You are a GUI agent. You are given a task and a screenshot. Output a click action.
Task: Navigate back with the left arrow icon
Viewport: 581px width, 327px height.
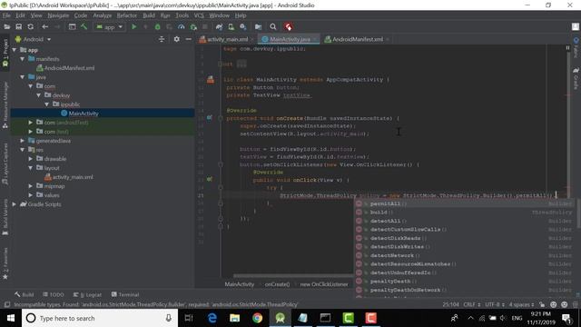(44, 26)
